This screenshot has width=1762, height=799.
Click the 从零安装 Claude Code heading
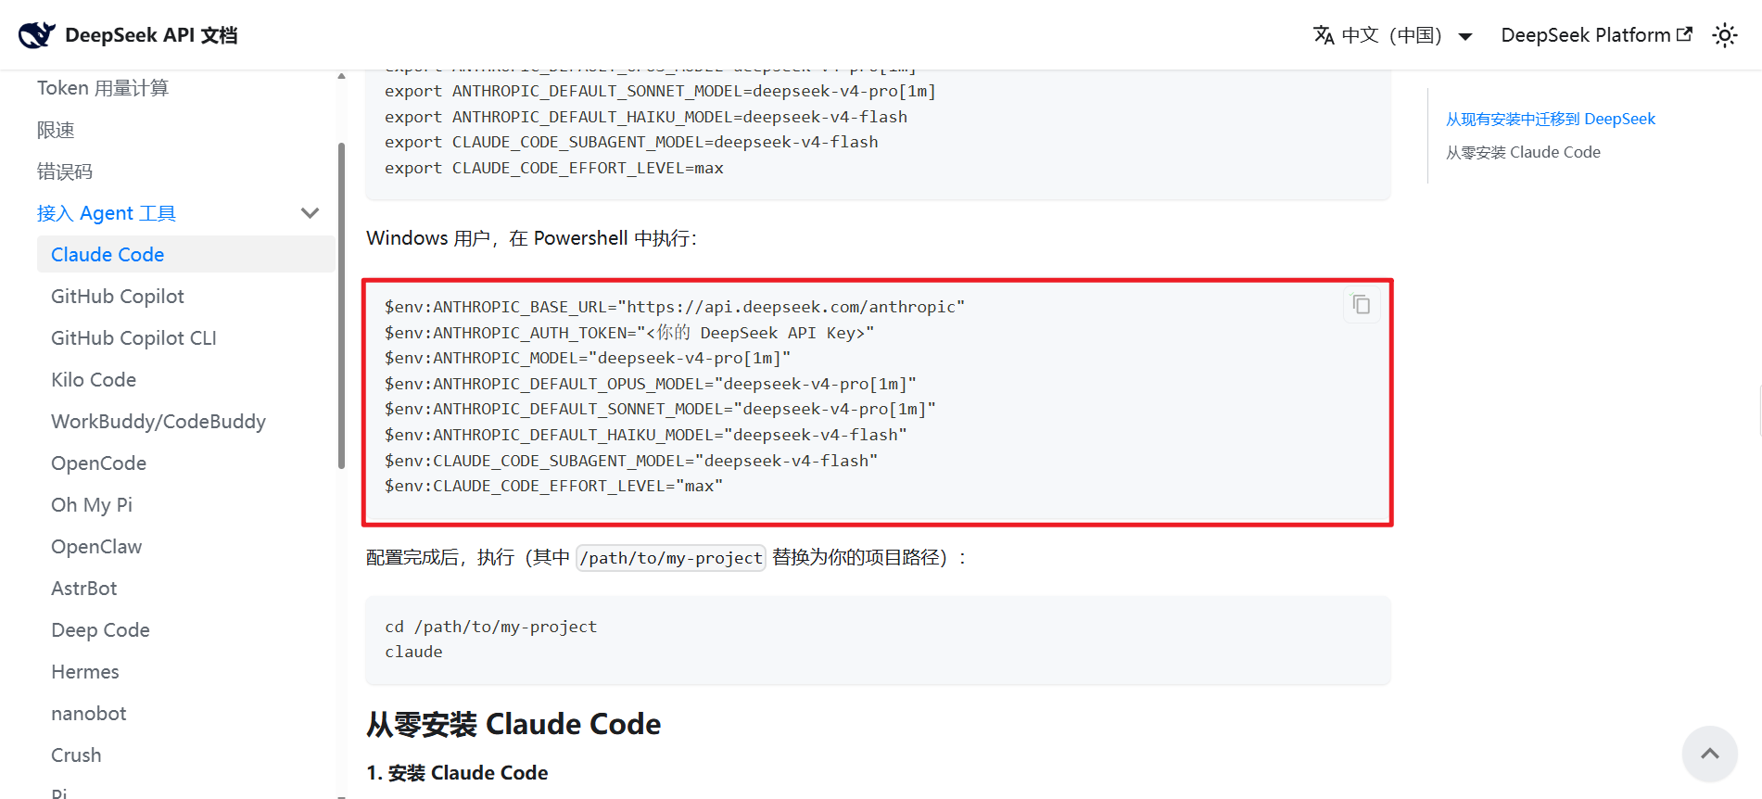tap(513, 724)
